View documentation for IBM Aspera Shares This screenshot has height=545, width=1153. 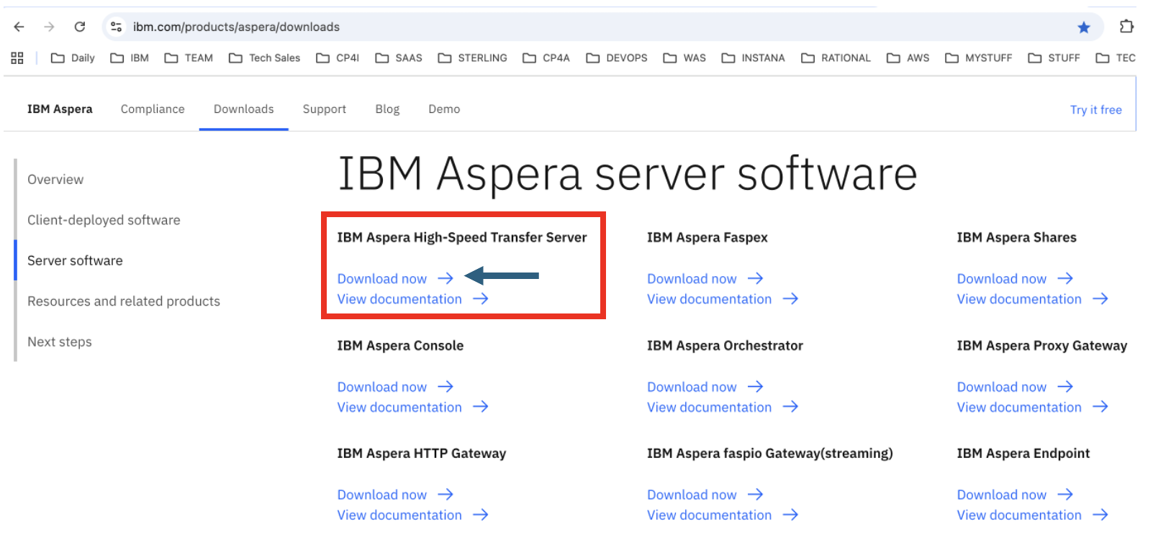coord(1033,299)
